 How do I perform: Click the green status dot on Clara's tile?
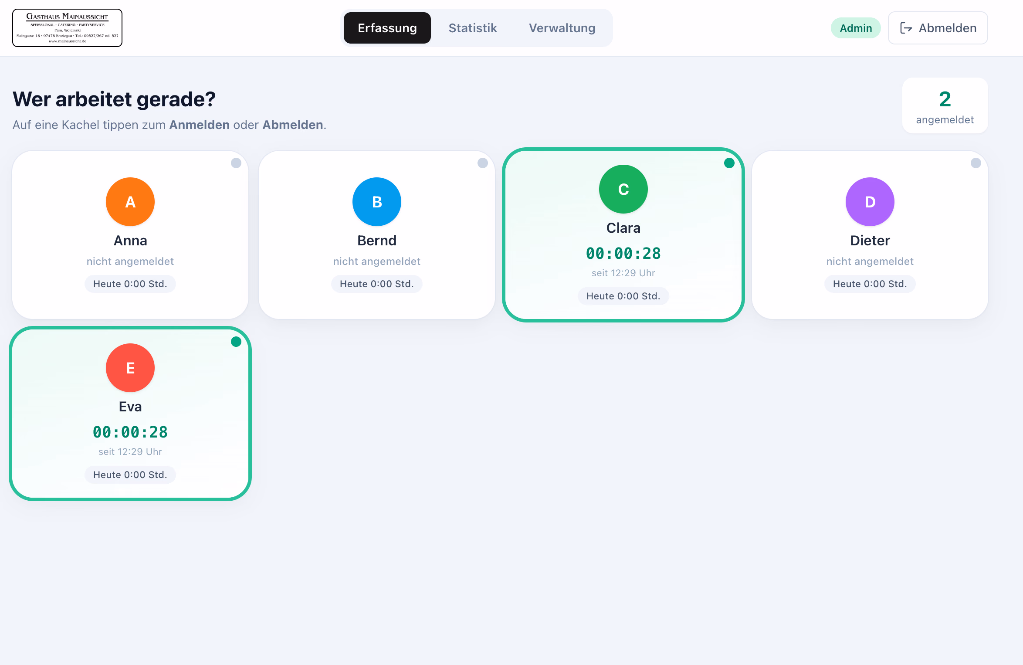(729, 163)
